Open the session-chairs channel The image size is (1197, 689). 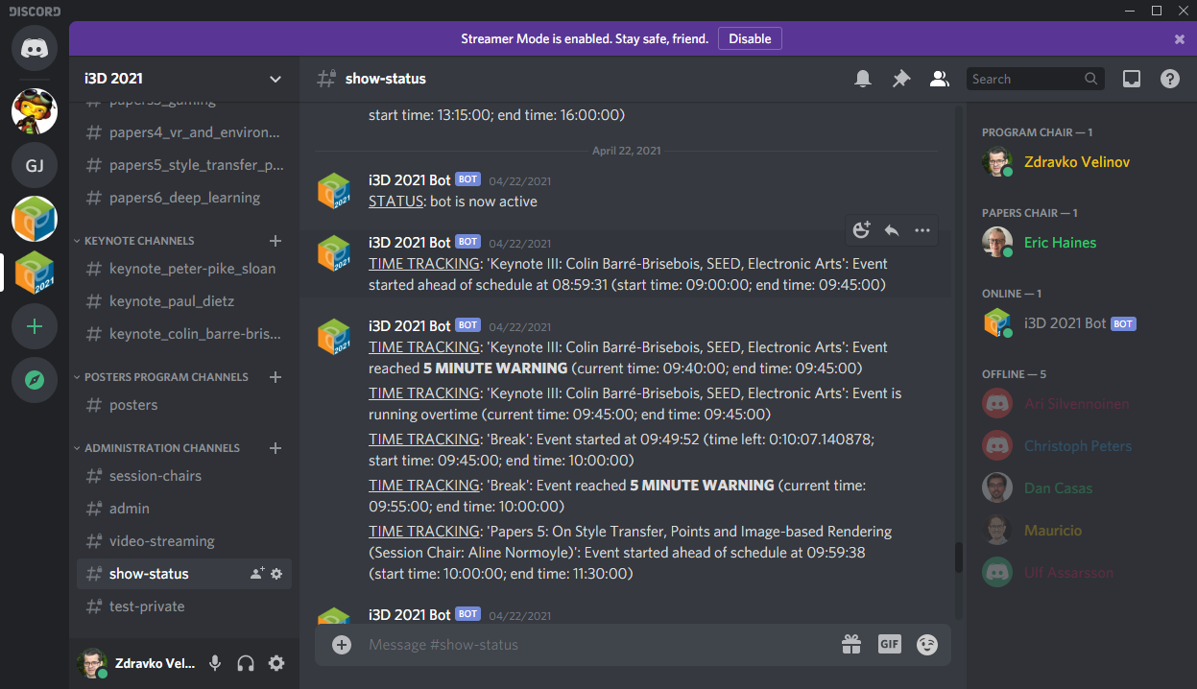click(155, 476)
